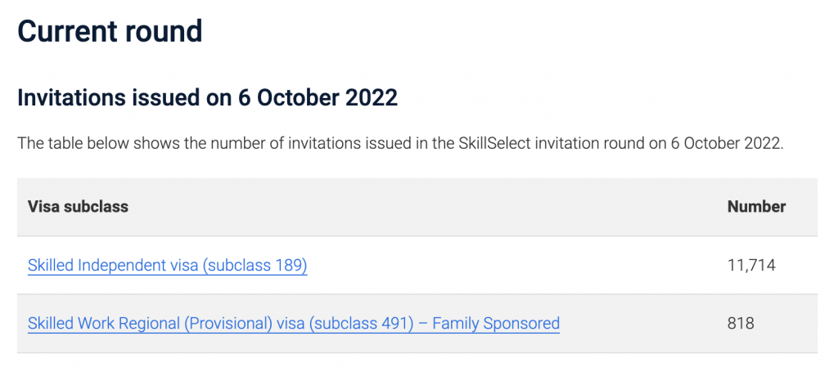Click "(Provisional)" in the subclass 491 link

[228, 323]
